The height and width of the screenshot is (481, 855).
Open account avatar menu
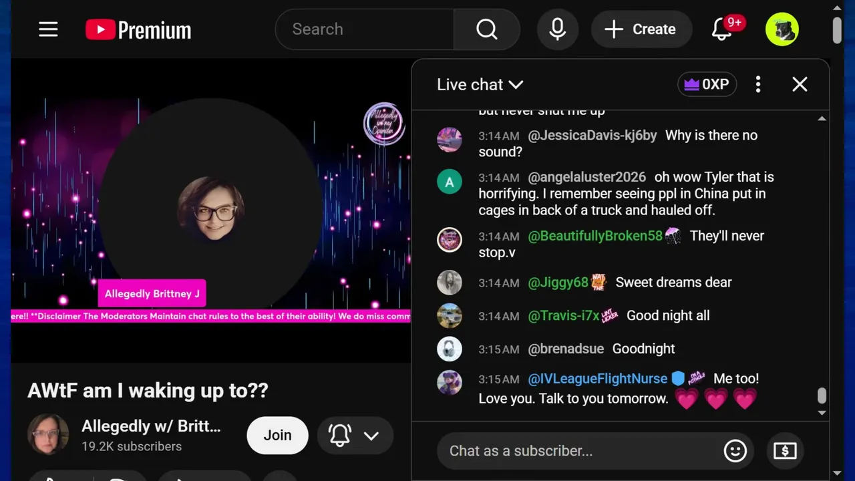tap(782, 29)
